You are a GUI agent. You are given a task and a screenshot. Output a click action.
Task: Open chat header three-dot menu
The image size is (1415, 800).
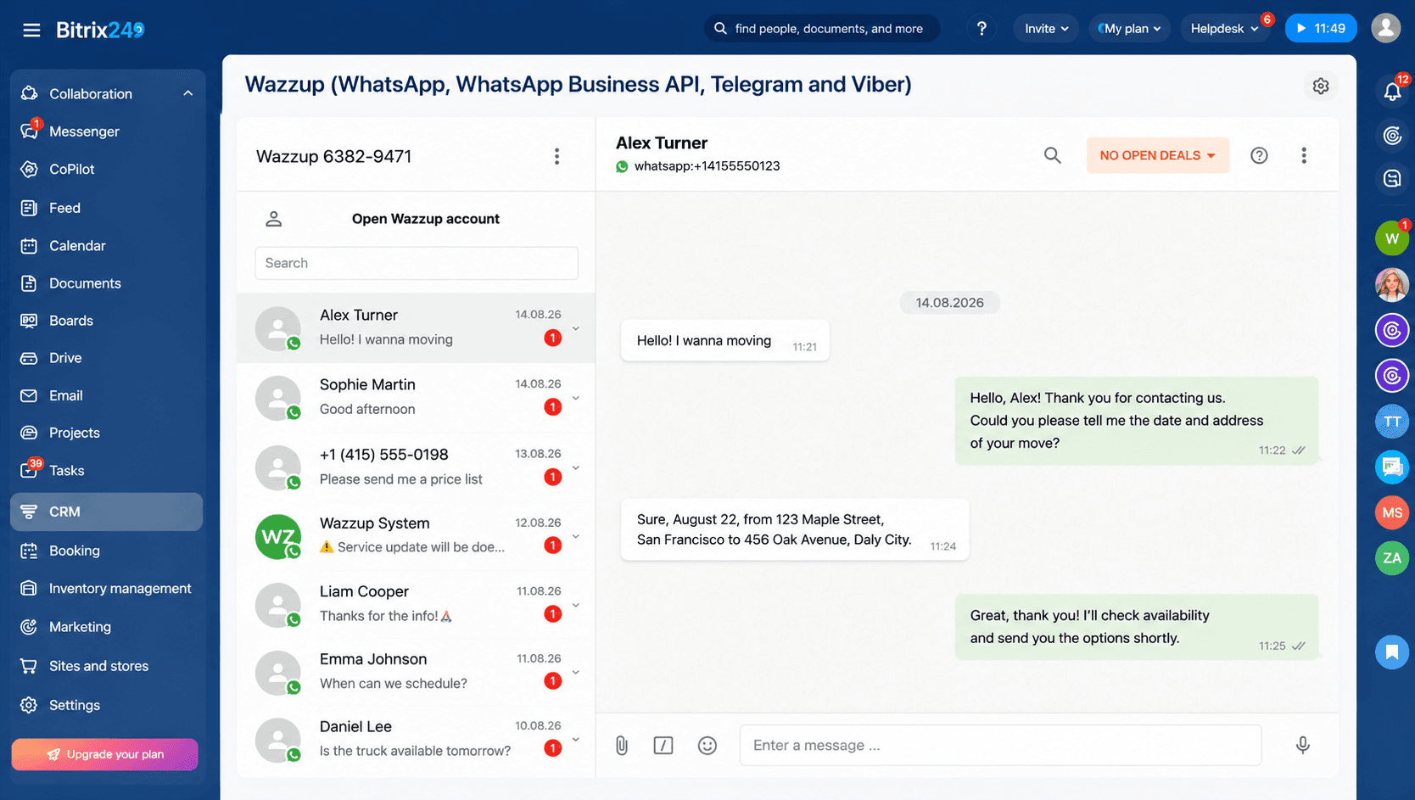[1304, 155]
